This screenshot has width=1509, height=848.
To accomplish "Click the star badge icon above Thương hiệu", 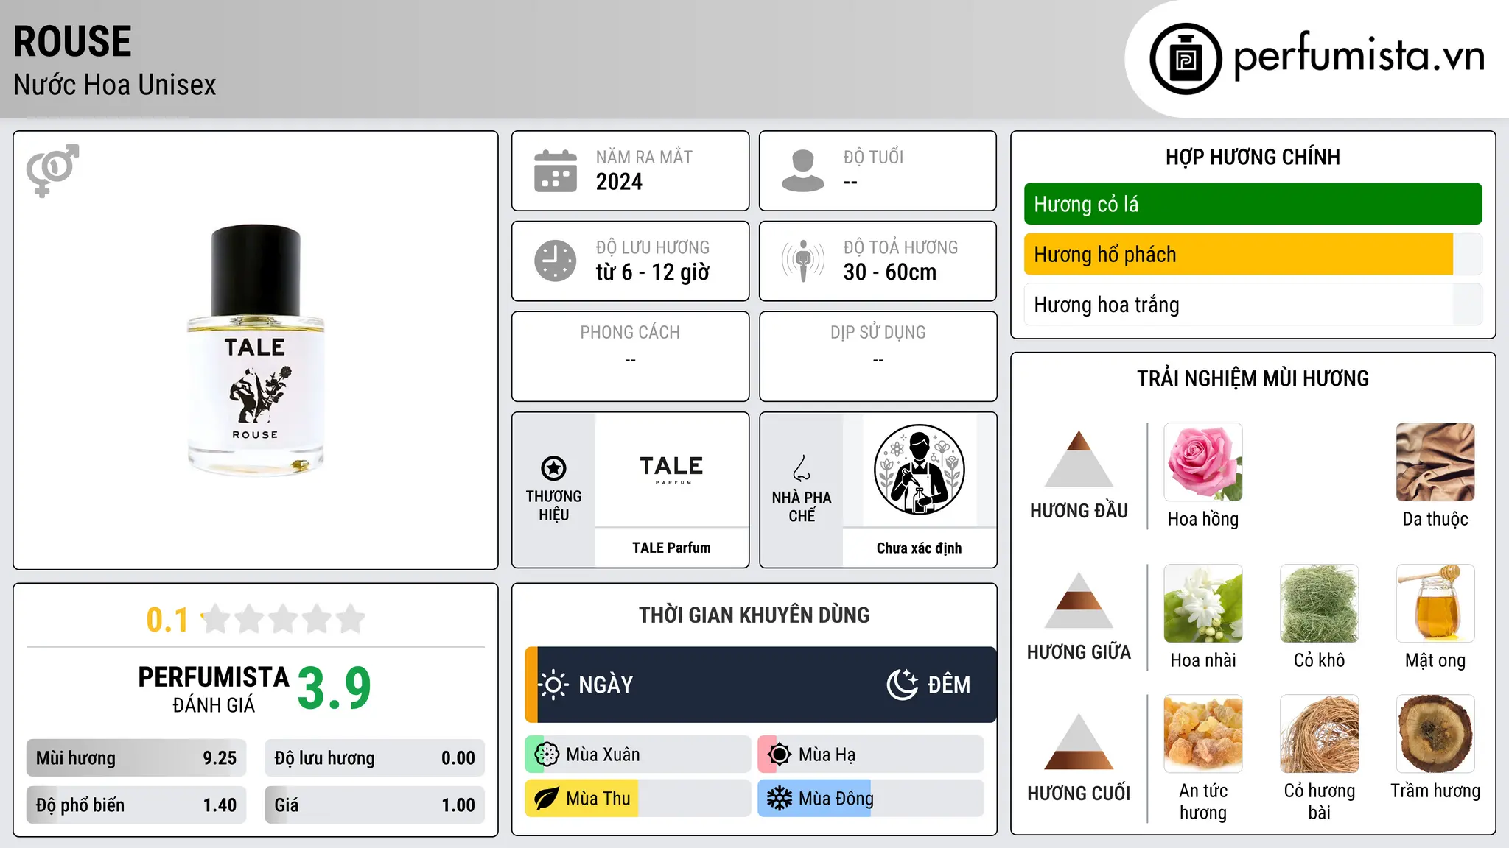I will (553, 468).
